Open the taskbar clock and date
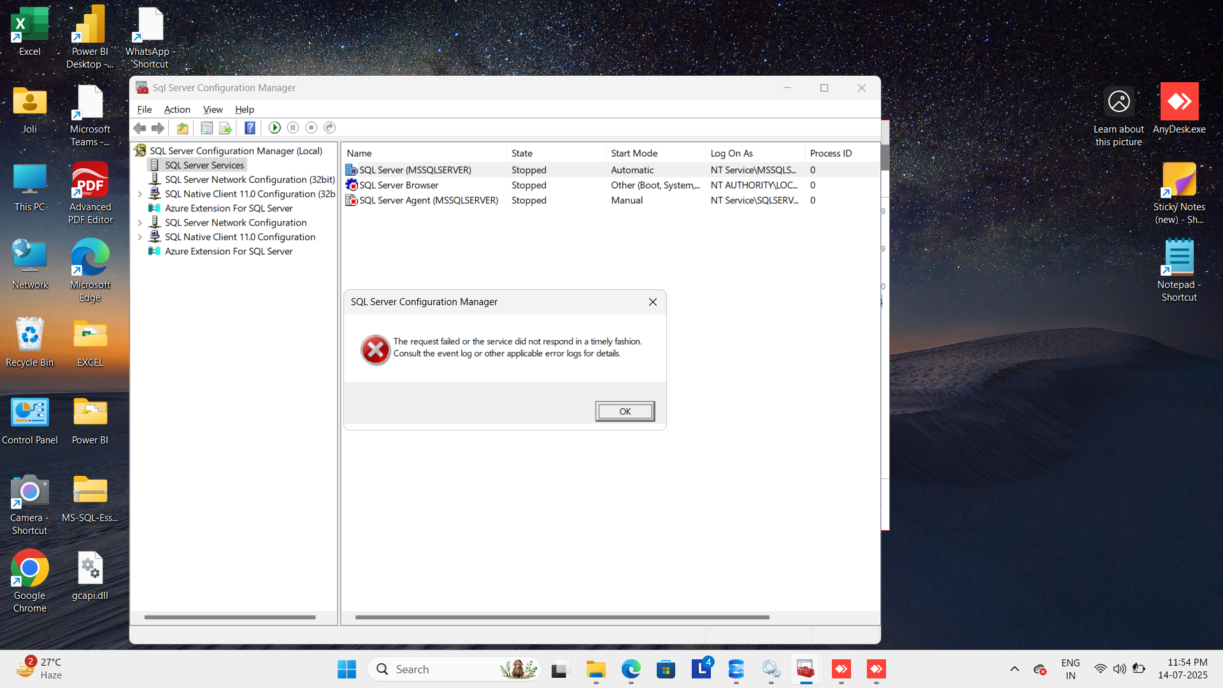Image resolution: width=1223 pixels, height=688 pixels. pos(1182,669)
